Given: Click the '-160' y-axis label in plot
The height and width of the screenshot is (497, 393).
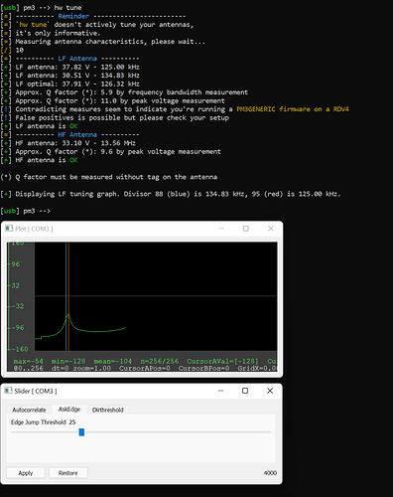Looking at the screenshot, I should [x=20, y=349].
